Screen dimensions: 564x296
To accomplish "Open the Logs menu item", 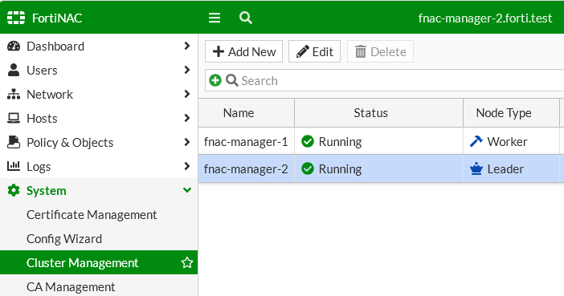I will click(99, 166).
